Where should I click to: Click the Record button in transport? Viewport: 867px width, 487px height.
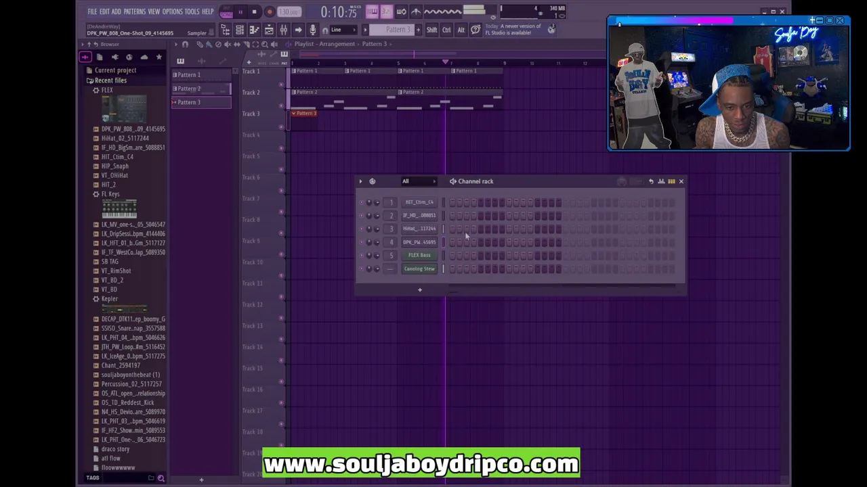click(x=269, y=11)
